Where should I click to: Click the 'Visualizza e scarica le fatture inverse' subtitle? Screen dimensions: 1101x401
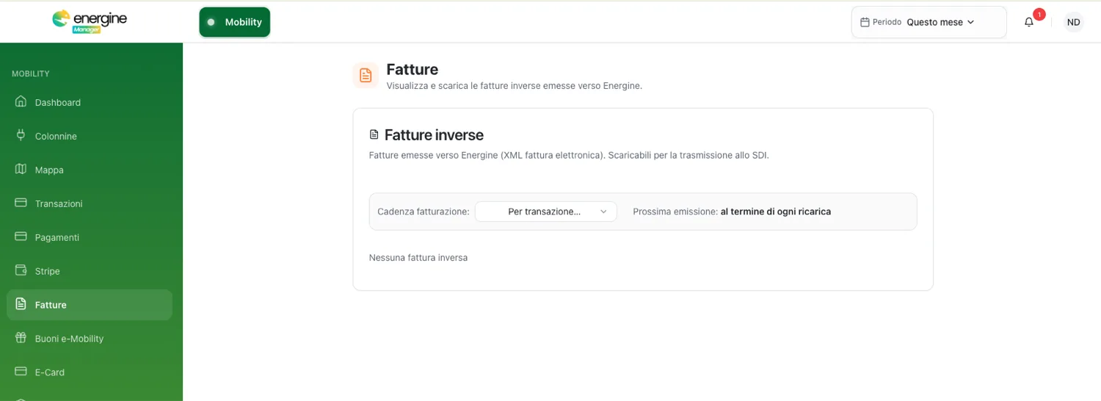pyautogui.click(x=515, y=86)
